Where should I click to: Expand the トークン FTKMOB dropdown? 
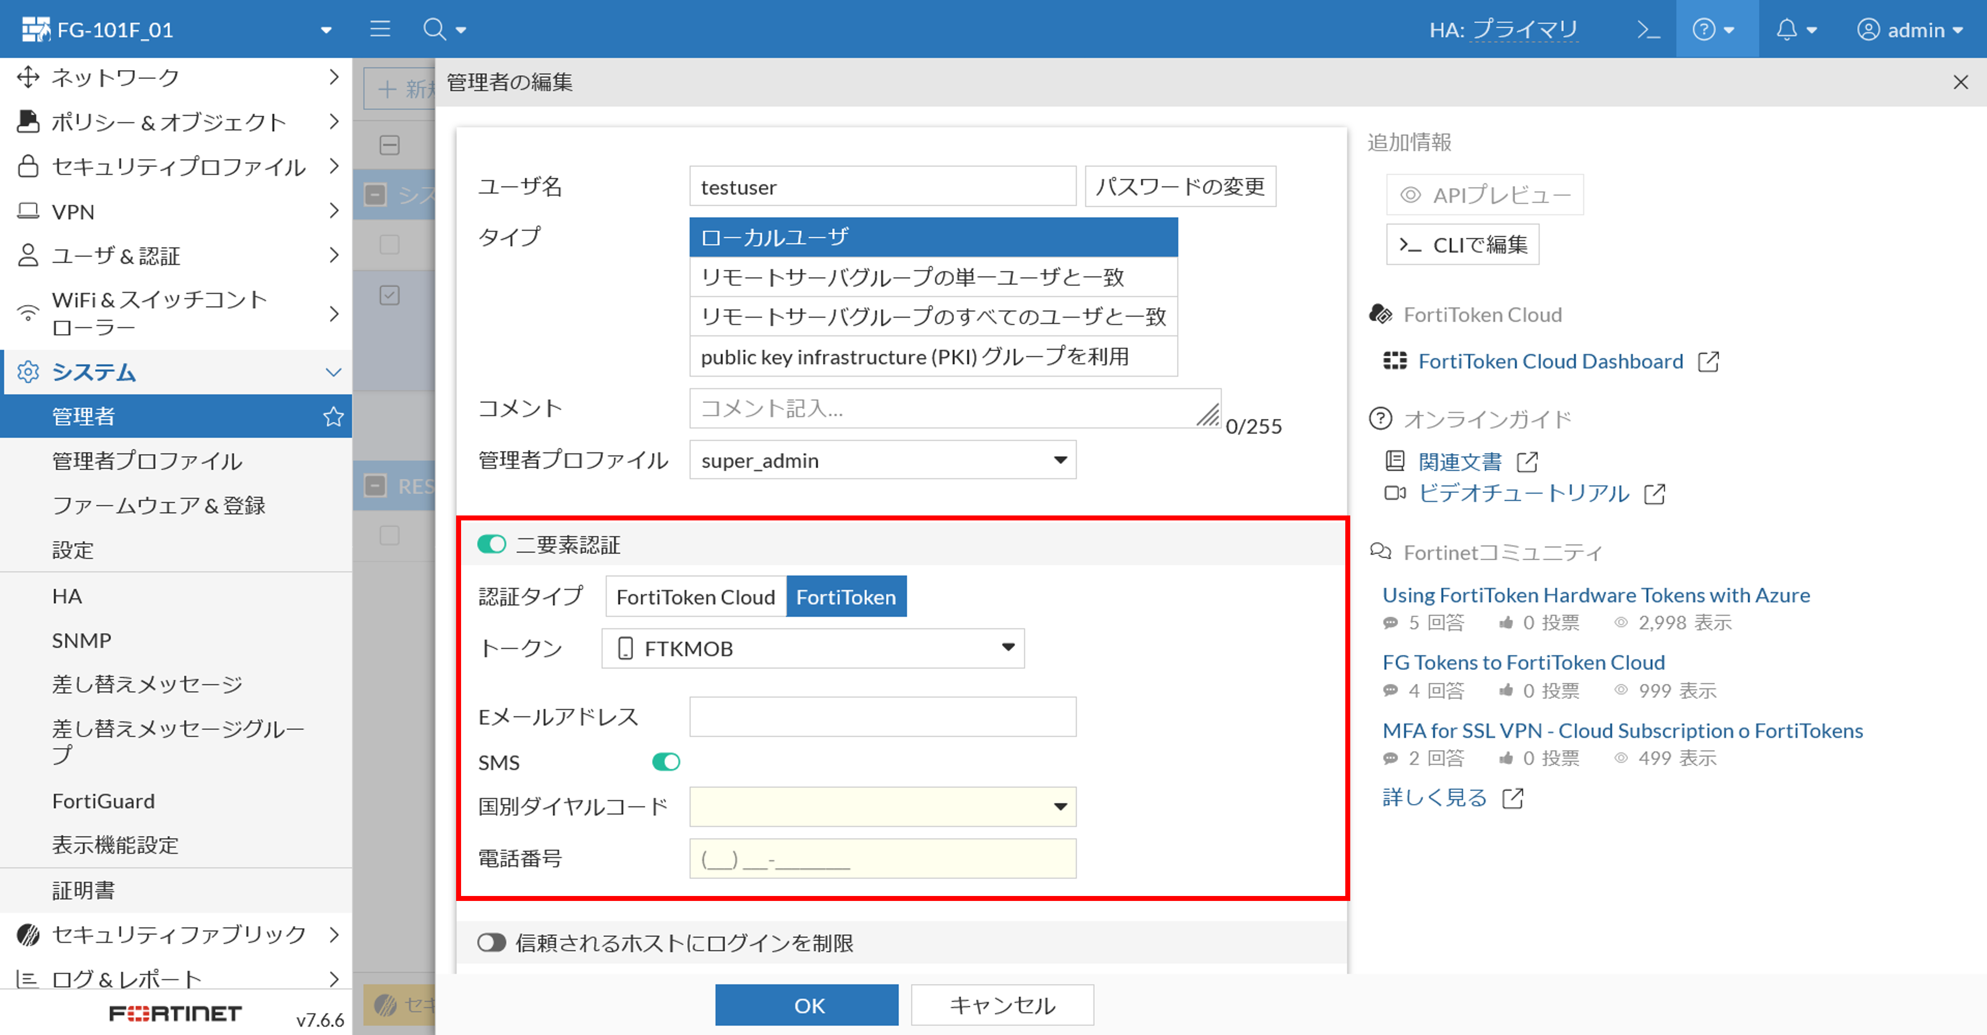pyautogui.click(x=812, y=649)
